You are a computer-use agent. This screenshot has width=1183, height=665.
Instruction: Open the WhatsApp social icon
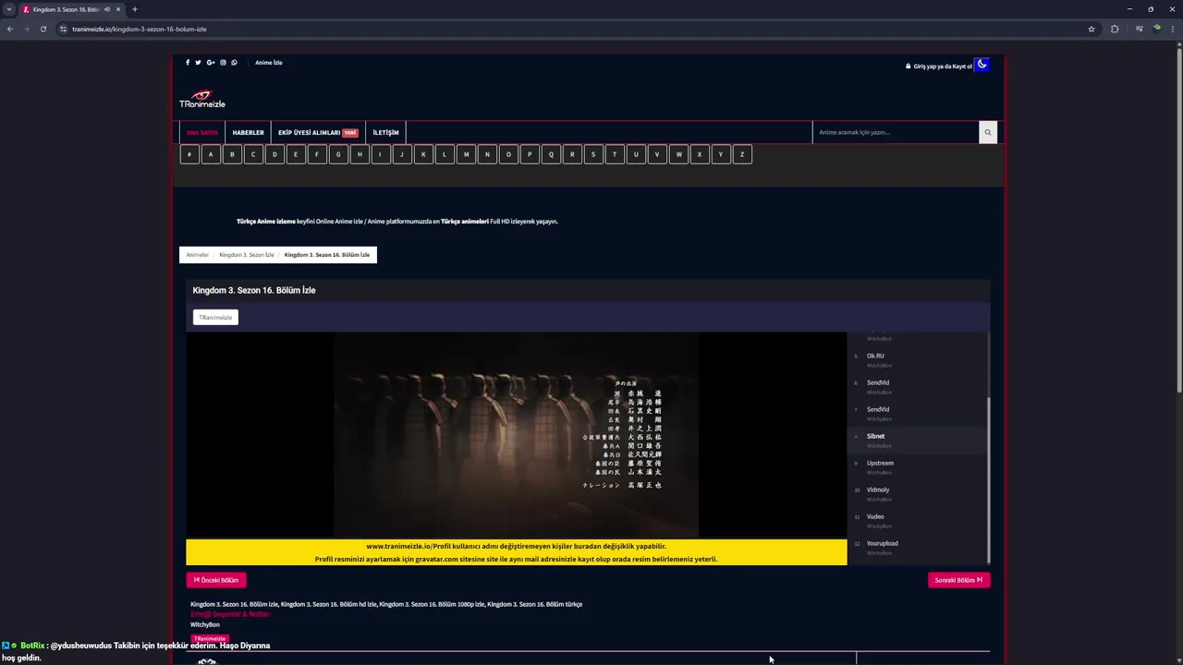[x=234, y=63]
